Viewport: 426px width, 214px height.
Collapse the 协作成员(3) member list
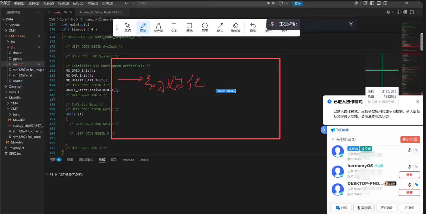point(333,140)
